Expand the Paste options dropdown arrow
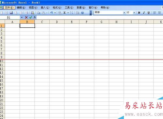163x119 pixels. (47, 13)
